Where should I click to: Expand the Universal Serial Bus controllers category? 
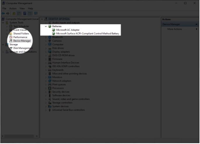46,110
